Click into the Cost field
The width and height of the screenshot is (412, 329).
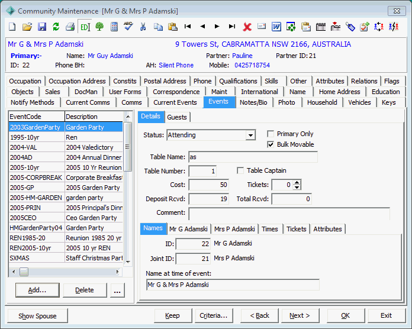pyautogui.click(x=208, y=185)
